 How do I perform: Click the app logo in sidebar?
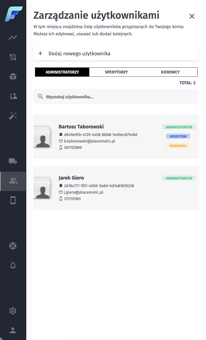[13, 14]
